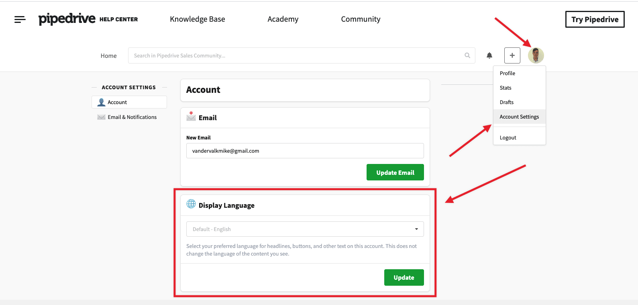This screenshot has height=305, width=638.
Task: Open Drafts from the user menu
Action: [507, 102]
